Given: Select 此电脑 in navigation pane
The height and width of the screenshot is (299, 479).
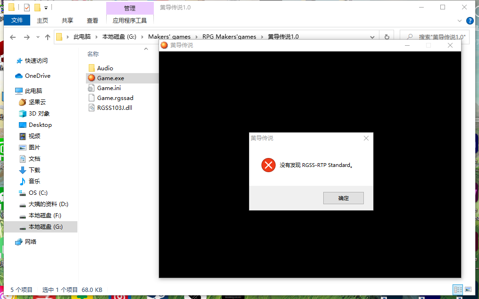Looking at the screenshot, I should point(34,91).
